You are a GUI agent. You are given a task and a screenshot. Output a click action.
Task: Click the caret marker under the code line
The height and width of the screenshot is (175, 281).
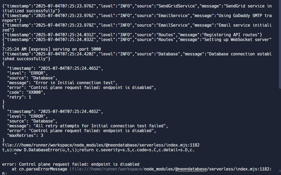15,154
